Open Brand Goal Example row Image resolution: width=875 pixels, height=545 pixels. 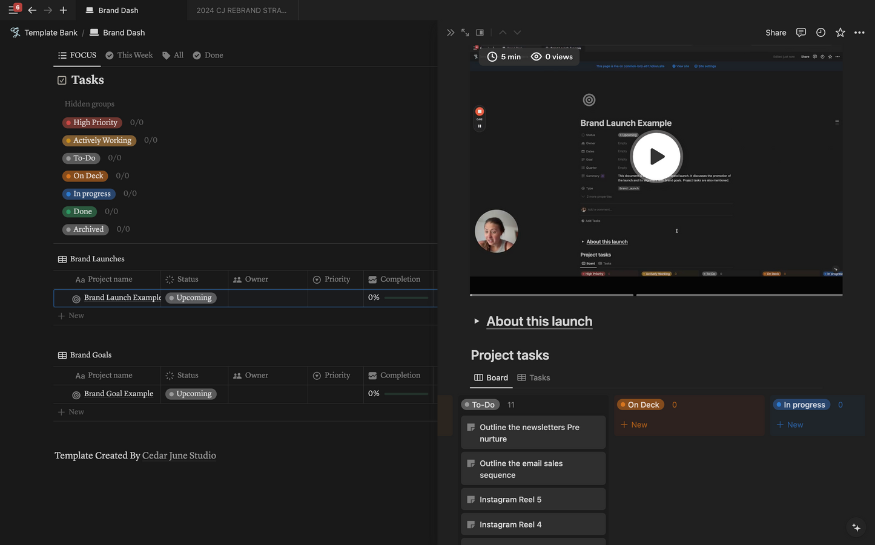(x=119, y=394)
